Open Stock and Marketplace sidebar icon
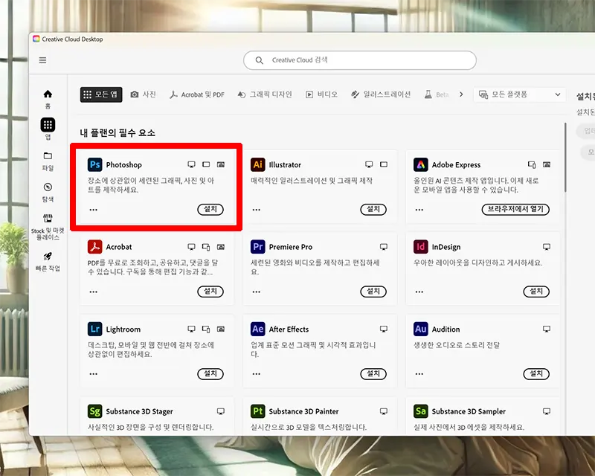This screenshot has height=476, width=595. tap(48, 218)
